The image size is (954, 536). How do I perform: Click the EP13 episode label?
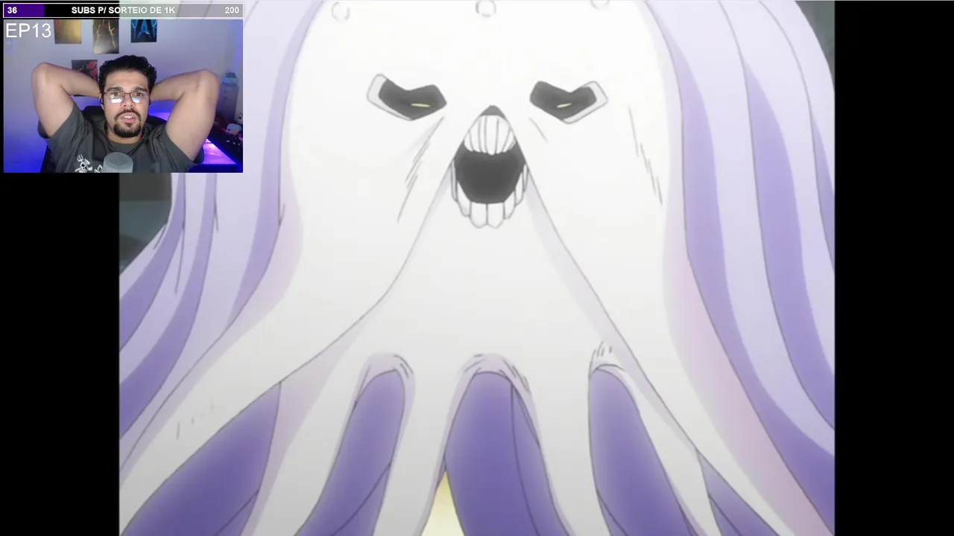point(28,31)
